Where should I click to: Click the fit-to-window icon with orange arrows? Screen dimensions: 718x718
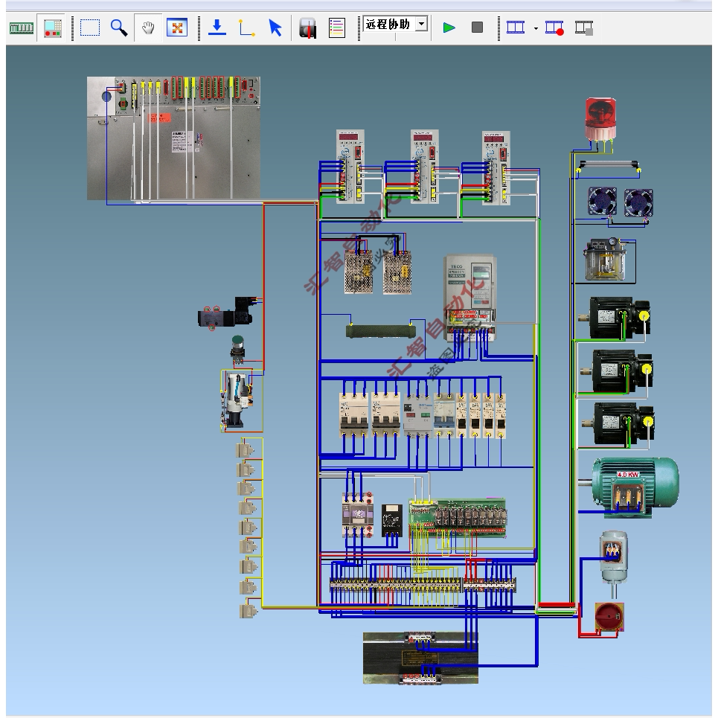pyautogui.click(x=177, y=28)
